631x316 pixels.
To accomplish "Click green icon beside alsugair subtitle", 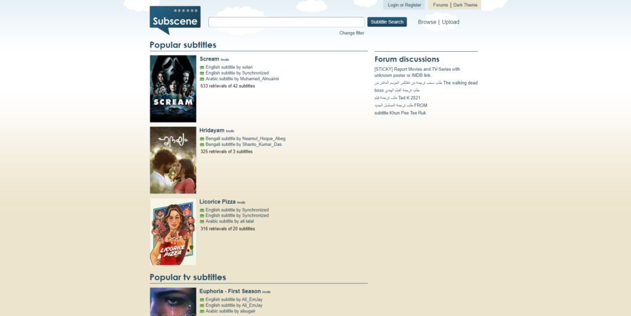I will [202, 312].
